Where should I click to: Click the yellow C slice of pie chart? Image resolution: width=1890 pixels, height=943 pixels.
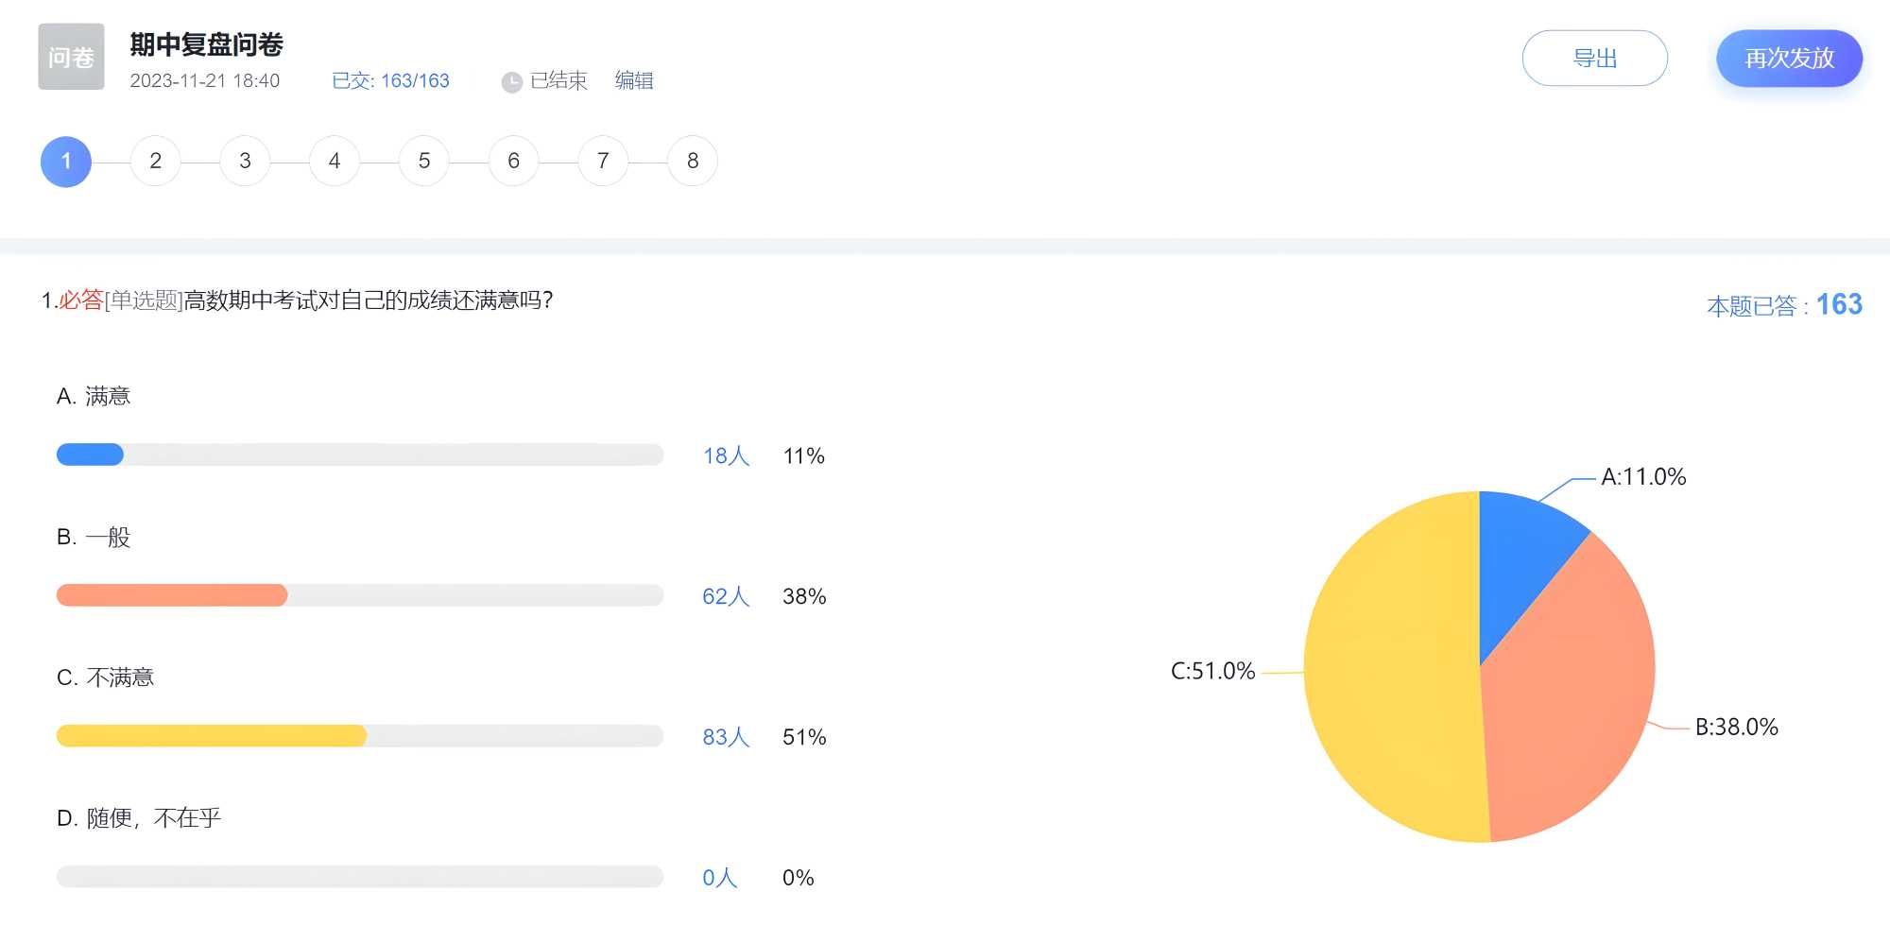1389,671
